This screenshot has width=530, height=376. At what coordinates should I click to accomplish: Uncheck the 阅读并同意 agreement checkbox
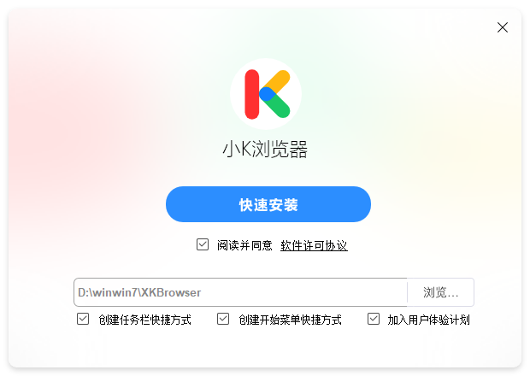[203, 244]
